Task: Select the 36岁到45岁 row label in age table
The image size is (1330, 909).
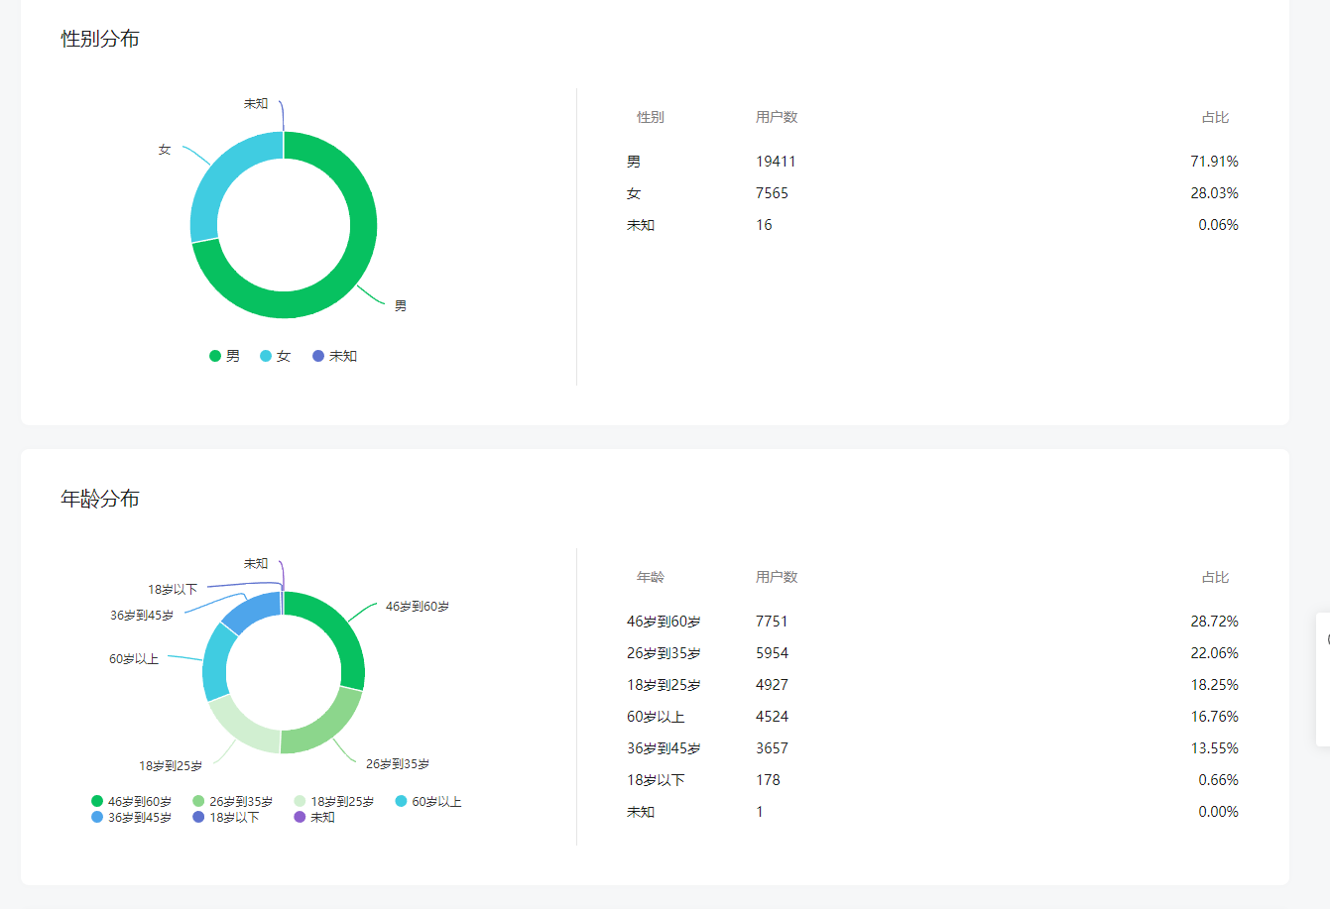Action: pos(664,748)
